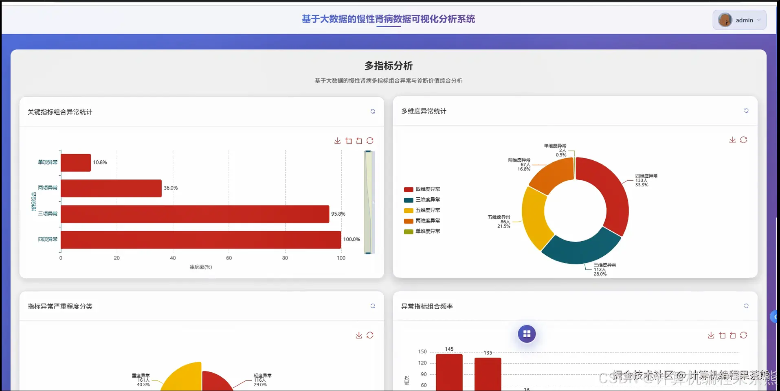Download the 指标异常严重程度分类 pie chart image
Image resolution: width=780 pixels, height=391 pixels.
(x=359, y=335)
